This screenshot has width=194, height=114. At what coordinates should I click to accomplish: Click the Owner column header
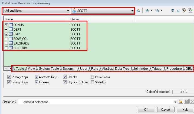[102, 19]
